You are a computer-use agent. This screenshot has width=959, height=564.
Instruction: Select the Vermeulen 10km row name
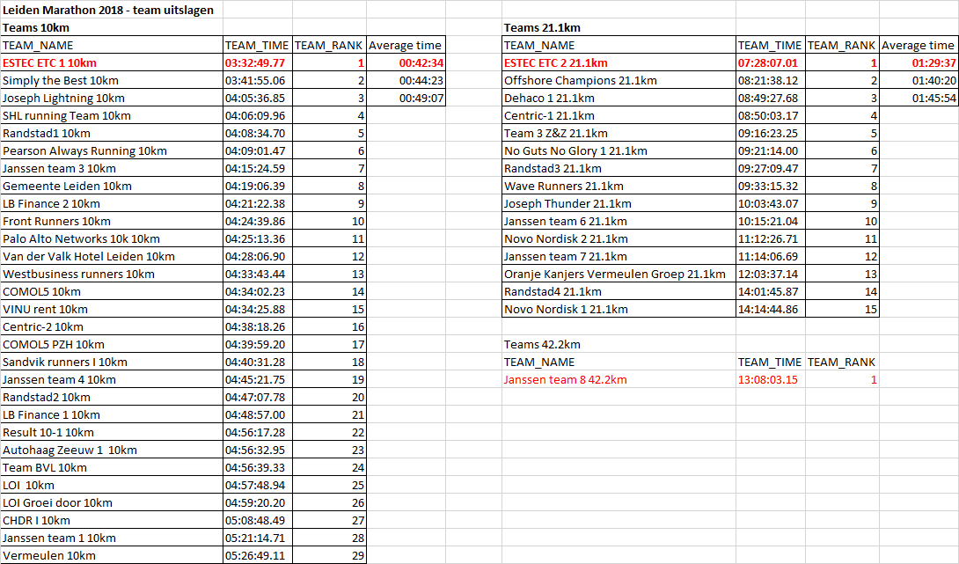tap(49, 555)
